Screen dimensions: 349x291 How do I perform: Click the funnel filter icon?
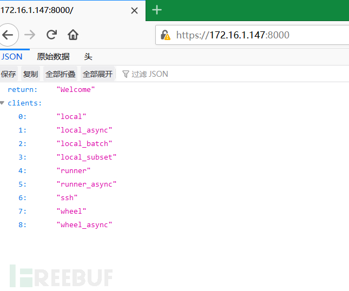[126, 74]
